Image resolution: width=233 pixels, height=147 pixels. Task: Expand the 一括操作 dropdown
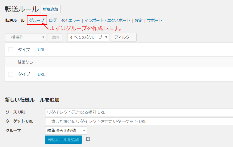26,37
